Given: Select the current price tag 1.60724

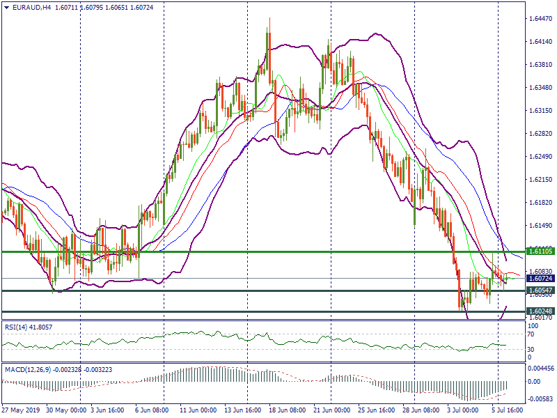Looking at the screenshot, I should [540, 278].
